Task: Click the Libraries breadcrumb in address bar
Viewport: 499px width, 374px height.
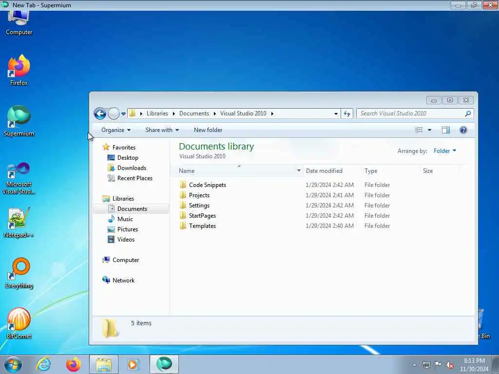Action: point(157,113)
